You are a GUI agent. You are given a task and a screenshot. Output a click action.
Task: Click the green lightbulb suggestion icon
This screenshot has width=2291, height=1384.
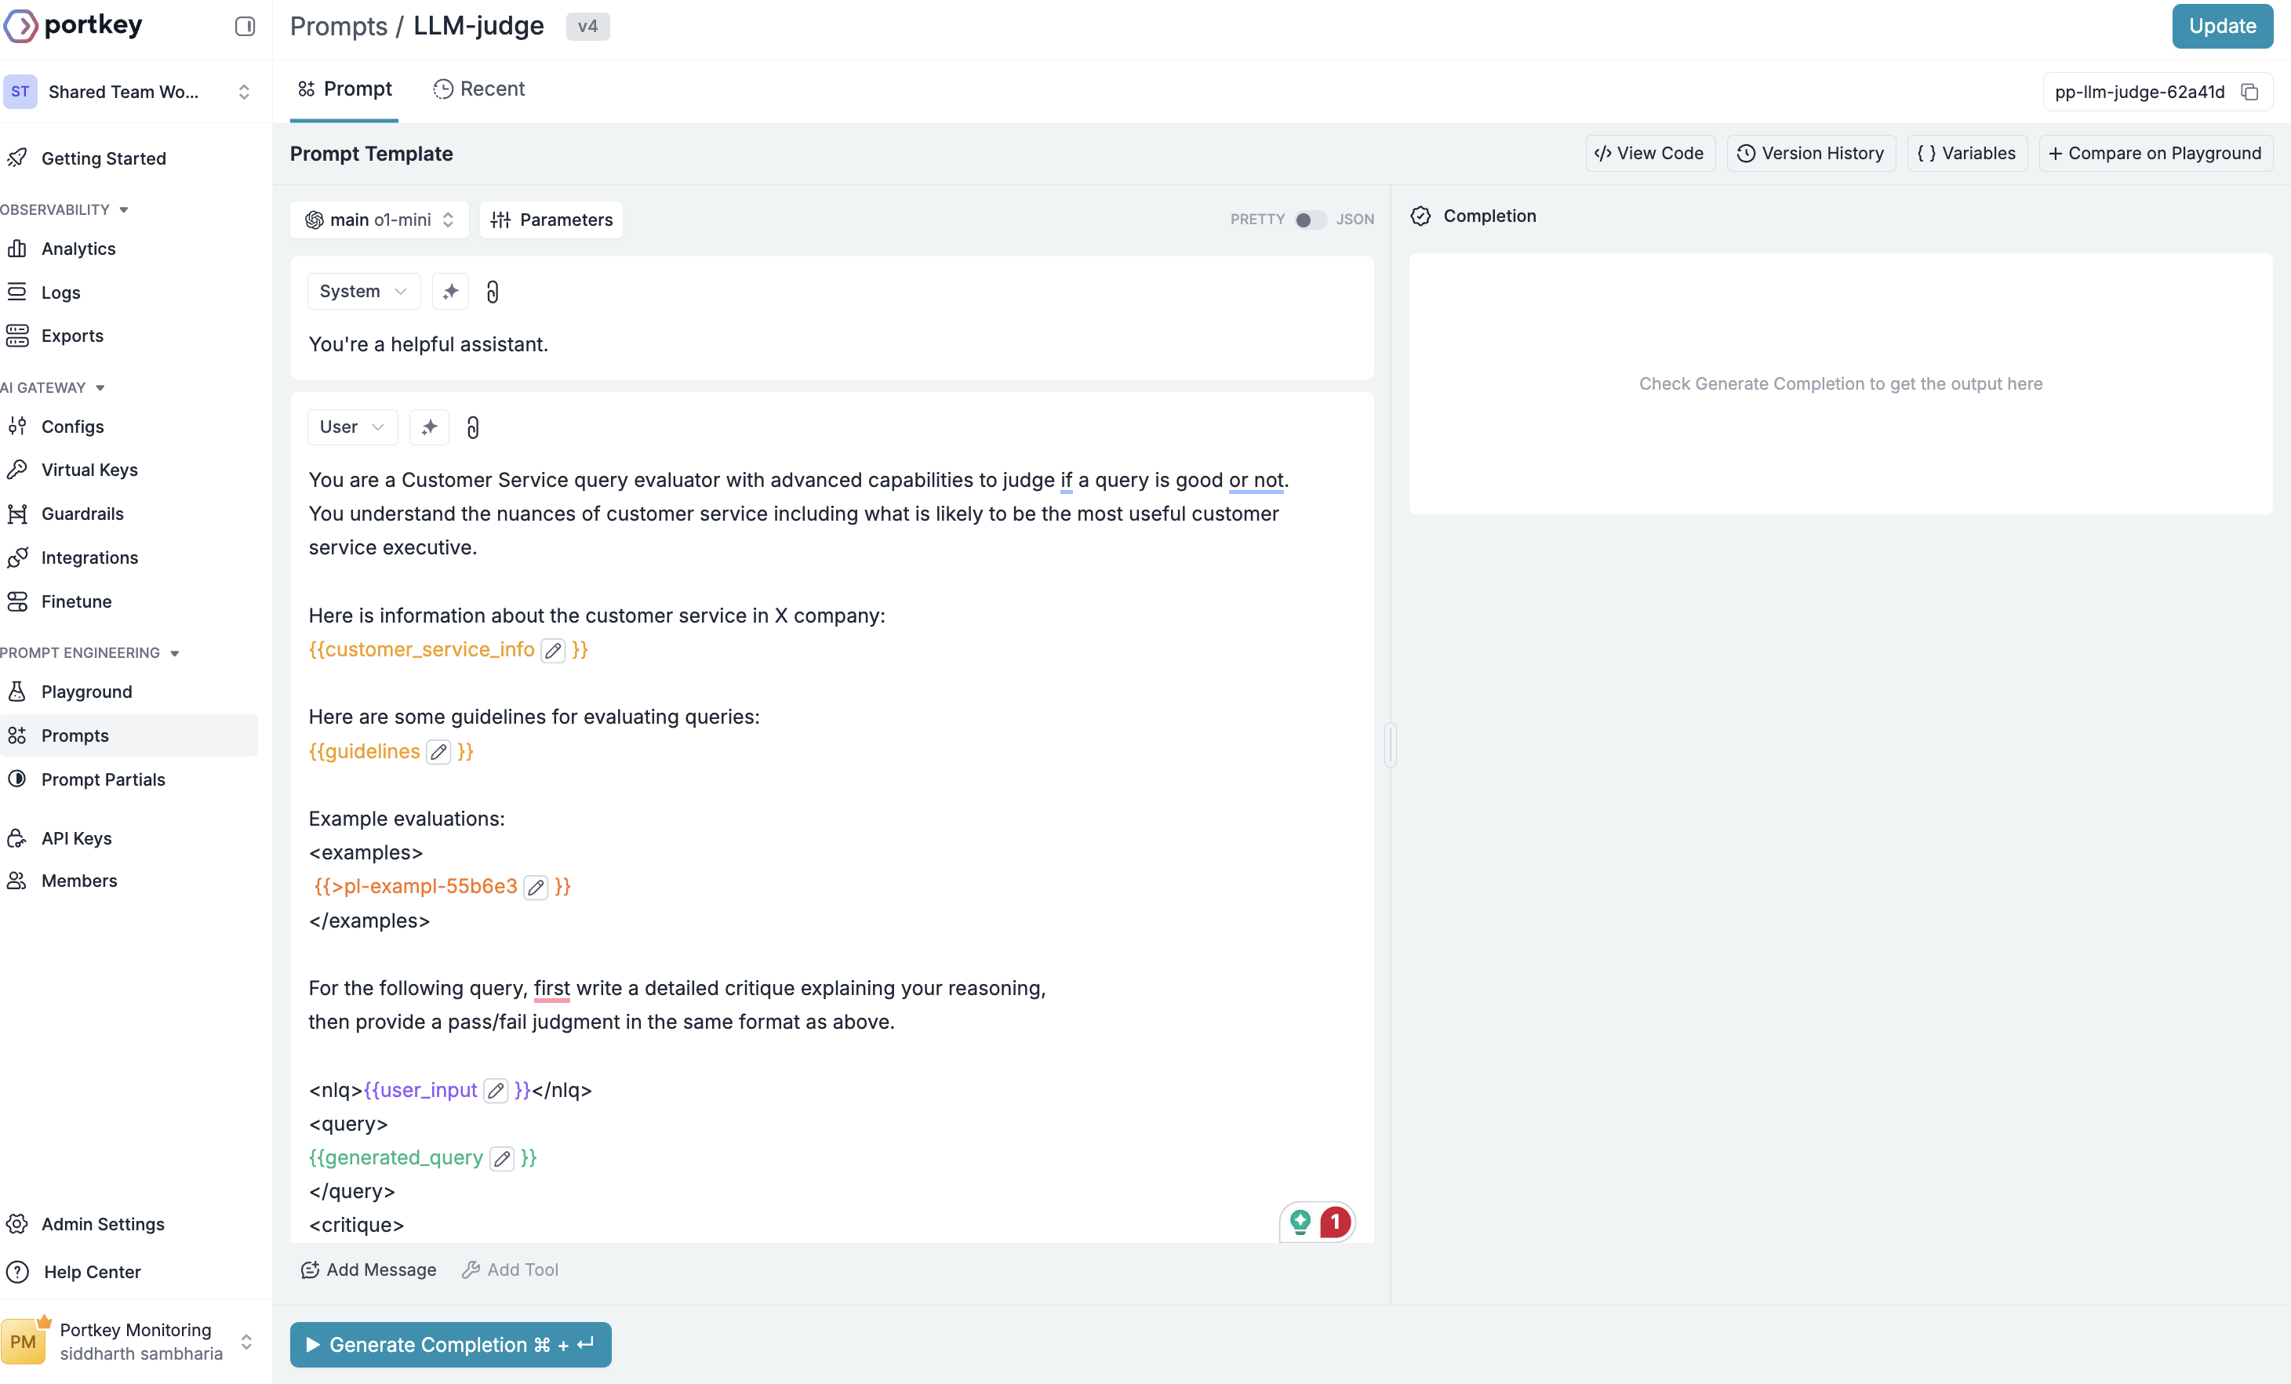[1300, 1222]
